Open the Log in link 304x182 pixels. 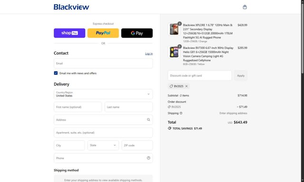click(x=149, y=54)
